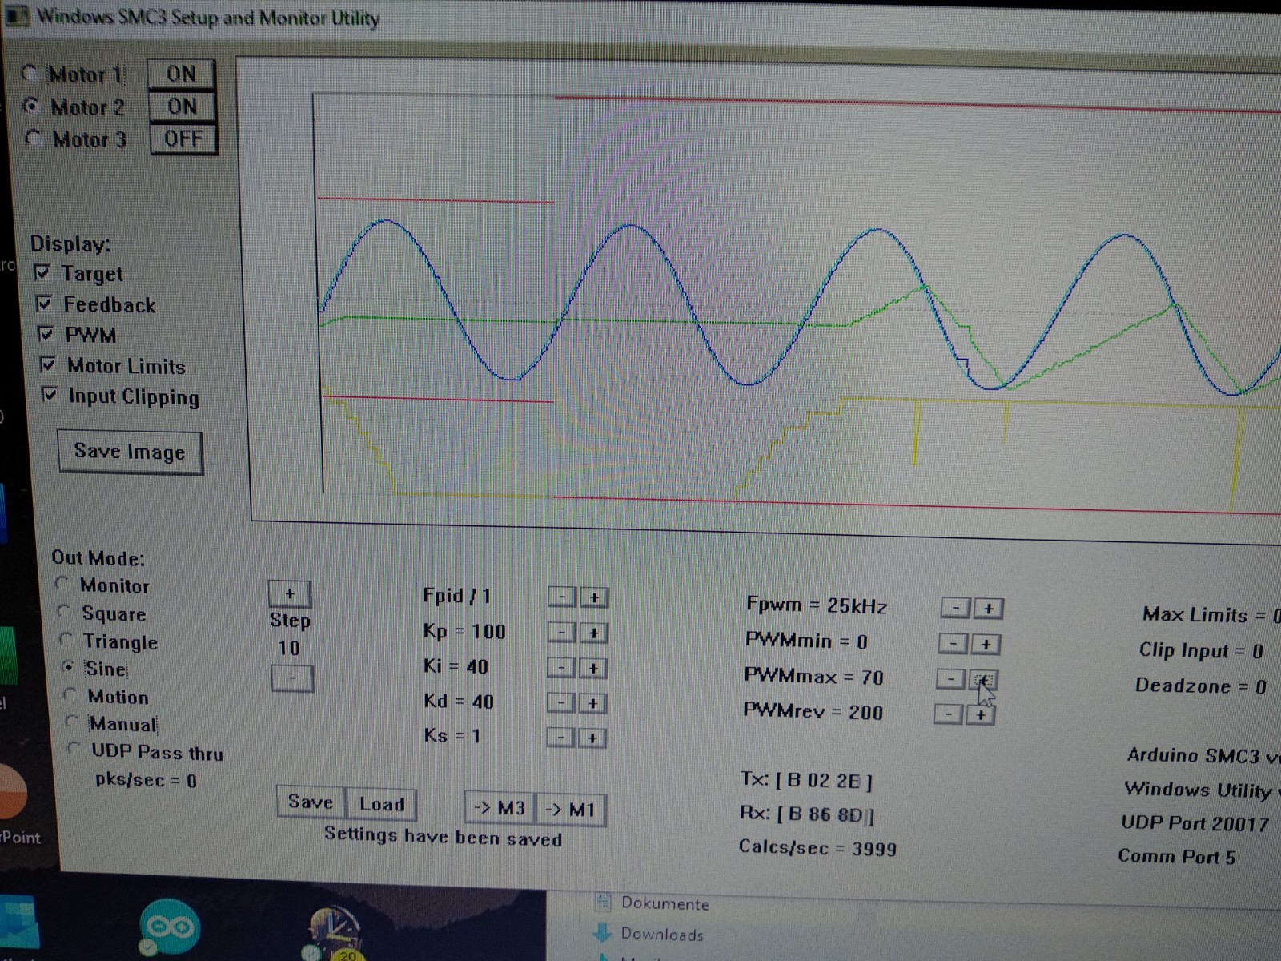Viewport: 1281px width, 961px height.
Task: Decrease the PWMmax value
Action: [950, 679]
